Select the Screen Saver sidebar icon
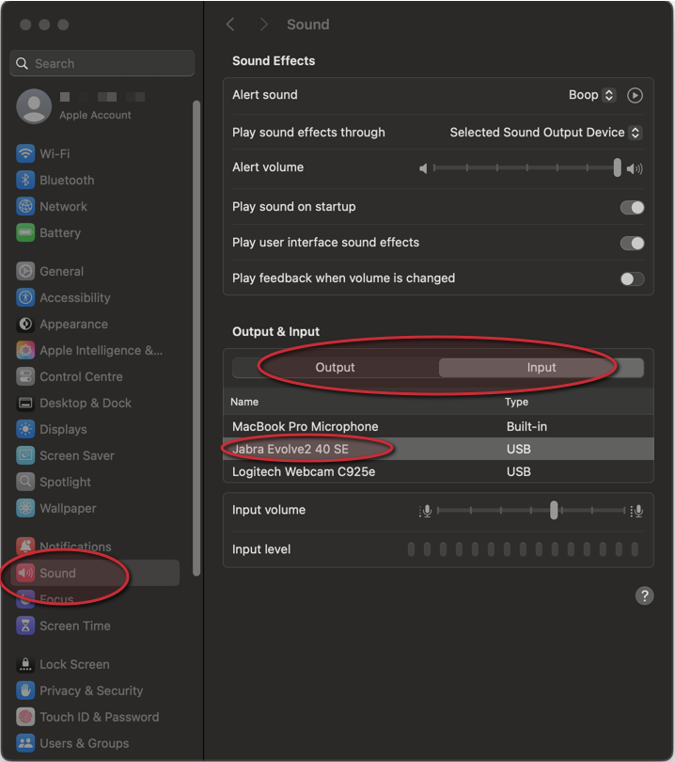This screenshot has width=675, height=762. (24, 455)
